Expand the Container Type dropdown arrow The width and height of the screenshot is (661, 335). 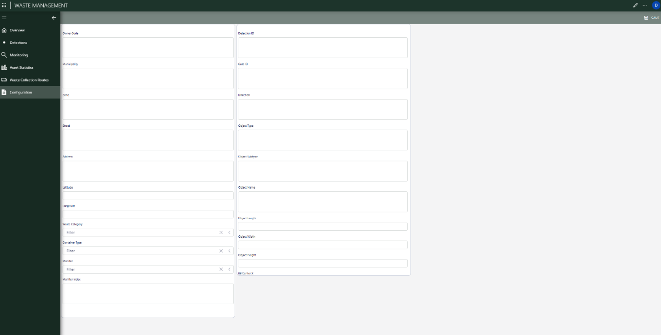tap(229, 251)
